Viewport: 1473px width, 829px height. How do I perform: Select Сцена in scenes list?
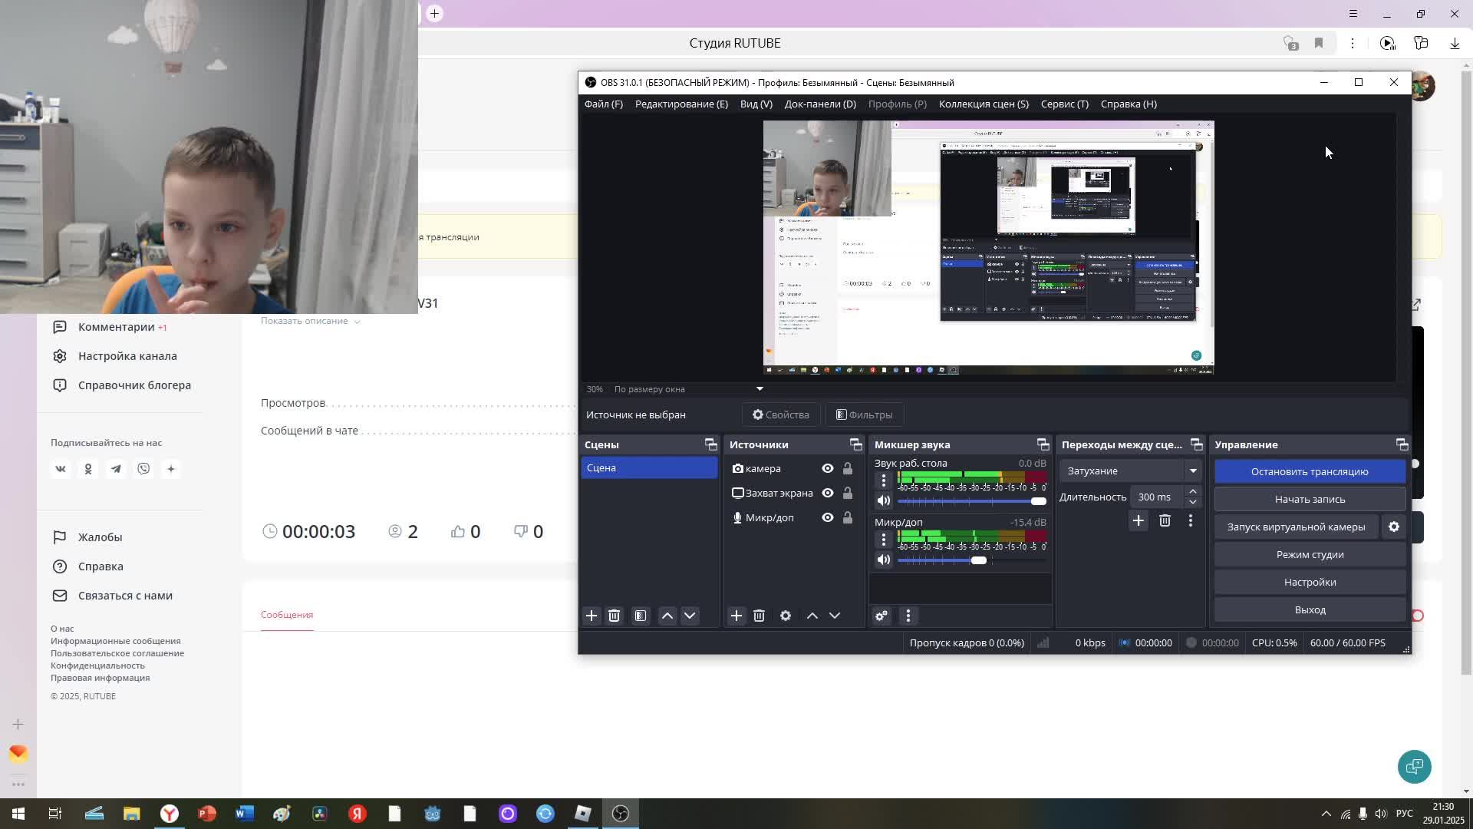click(649, 467)
